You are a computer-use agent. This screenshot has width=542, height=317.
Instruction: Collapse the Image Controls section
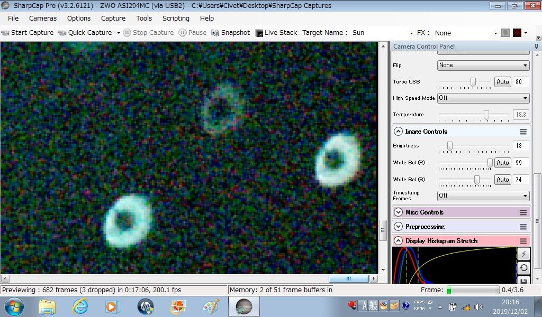click(398, 132)
